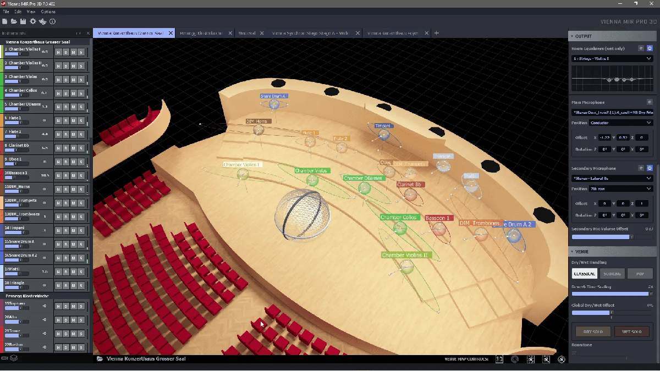
Task: Open the Room Equalizer channel dropdown
Action: (x=612, y=58)
